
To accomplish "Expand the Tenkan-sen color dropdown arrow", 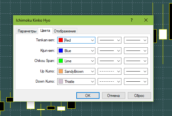I will [x=93, y=40].
